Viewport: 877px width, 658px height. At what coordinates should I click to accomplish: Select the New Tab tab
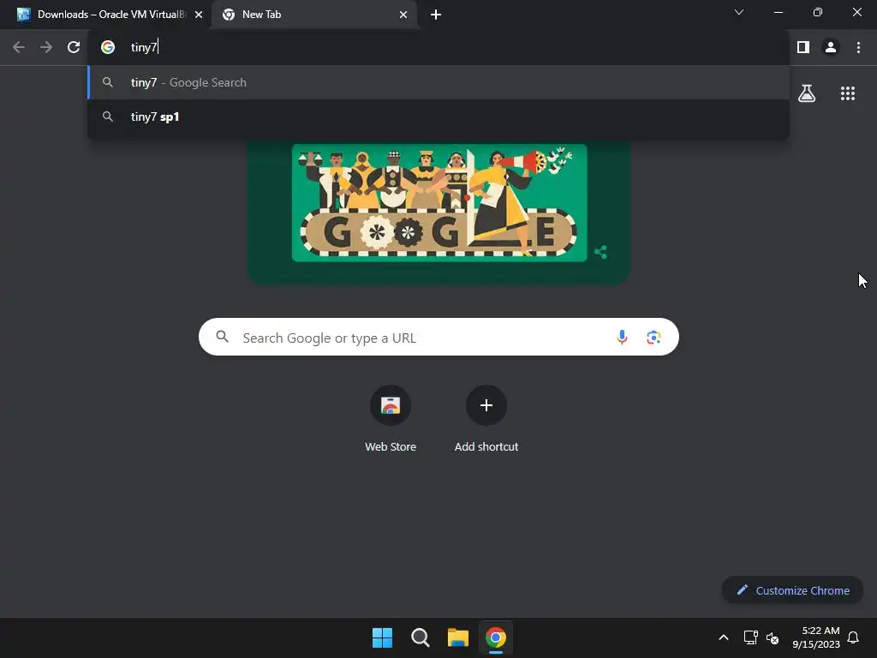tap(313, 15)
